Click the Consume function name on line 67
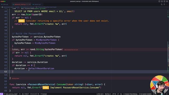169x95 pixels. point(61,84)
